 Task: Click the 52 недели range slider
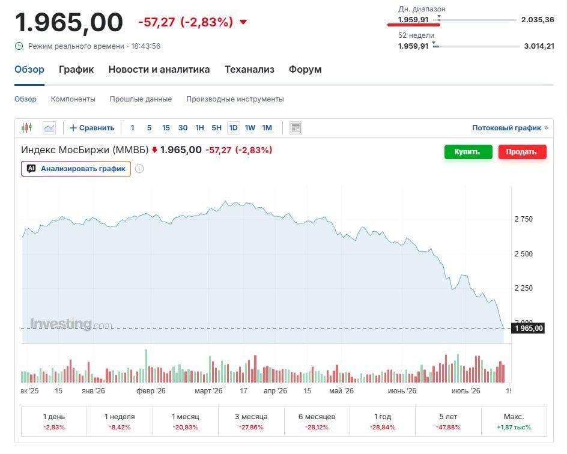pyautogui.click(x=476, y=46)
